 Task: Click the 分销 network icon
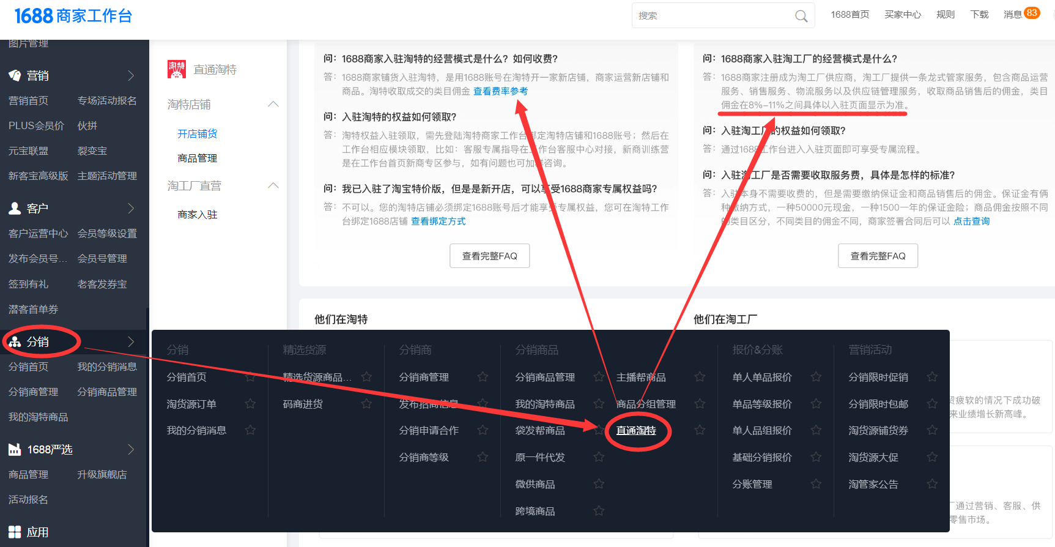tap(15, 341)
